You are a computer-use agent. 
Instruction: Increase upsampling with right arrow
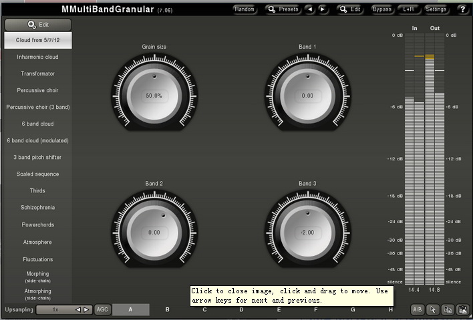86,309
